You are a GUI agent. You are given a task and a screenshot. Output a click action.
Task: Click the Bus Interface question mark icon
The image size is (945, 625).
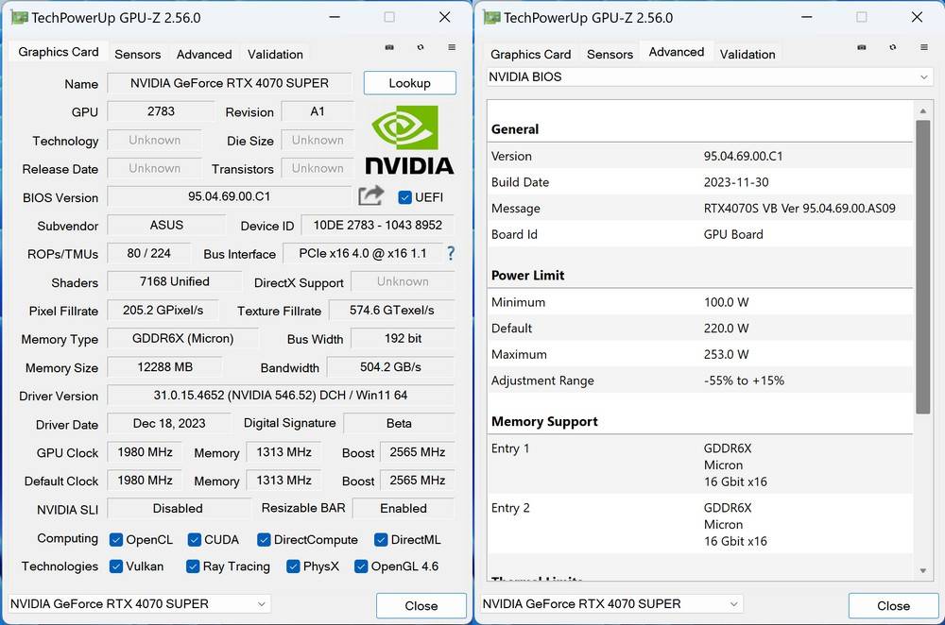point(451,253)
